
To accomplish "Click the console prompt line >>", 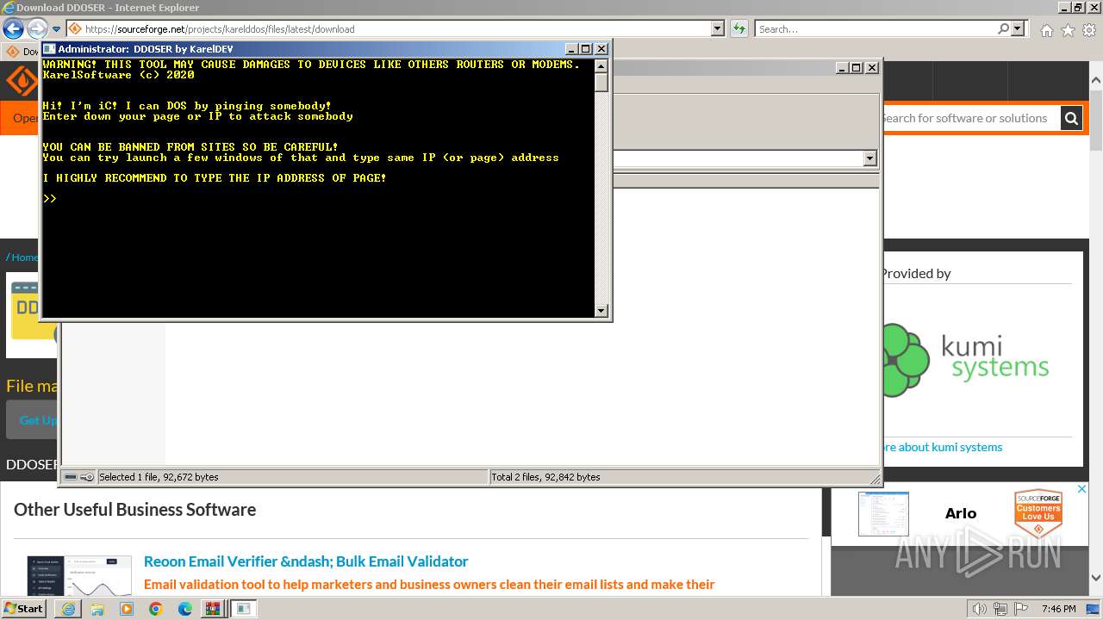I will pyautogui.click(x=50, y=199).
